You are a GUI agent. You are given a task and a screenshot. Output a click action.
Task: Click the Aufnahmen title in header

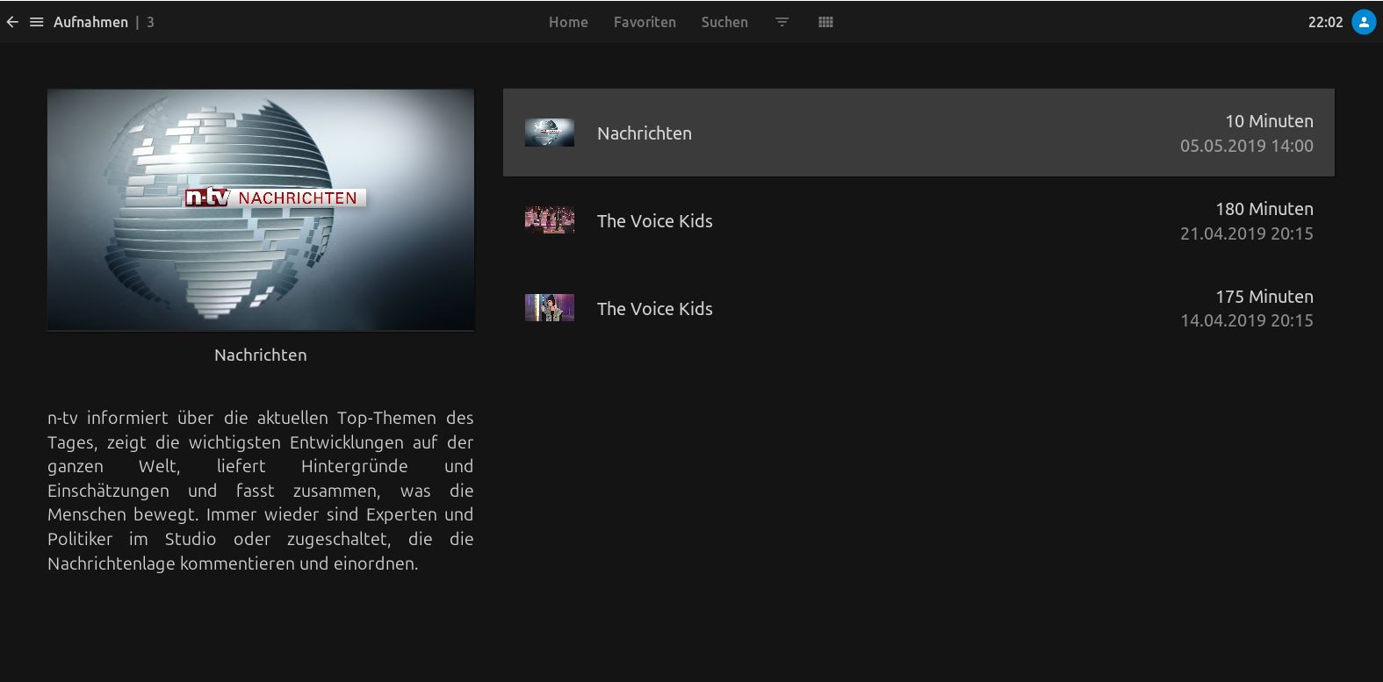pos(90,22)
